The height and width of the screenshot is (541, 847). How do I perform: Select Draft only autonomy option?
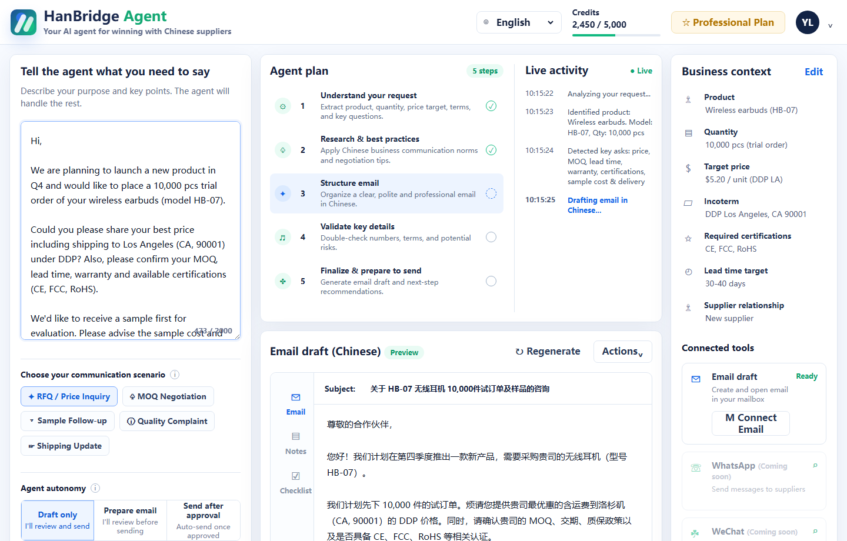tap(58, 520)
